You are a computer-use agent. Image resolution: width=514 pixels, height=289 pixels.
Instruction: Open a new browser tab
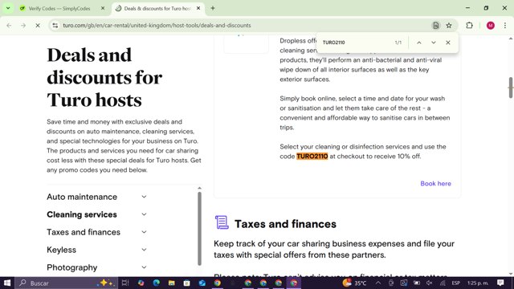coord(213,9)
